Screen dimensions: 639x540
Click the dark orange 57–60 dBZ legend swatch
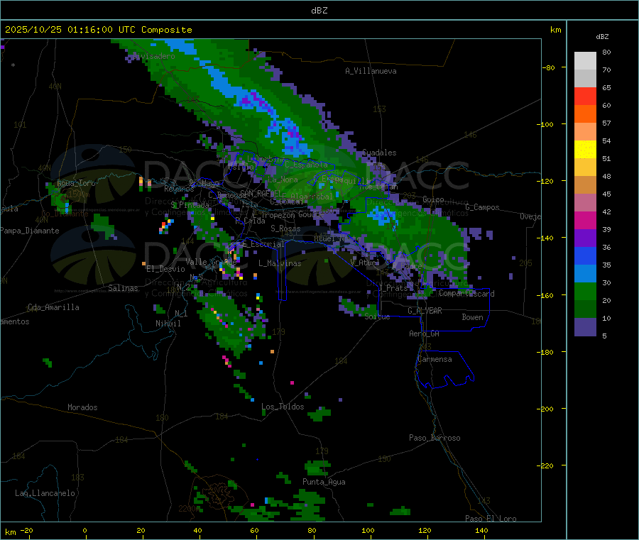pos(585,114)
